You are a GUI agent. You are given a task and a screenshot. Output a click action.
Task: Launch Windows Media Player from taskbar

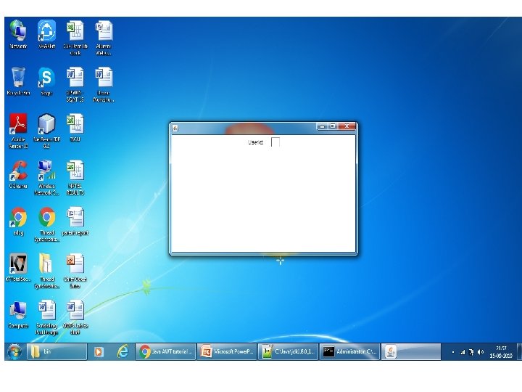click(99, 351)
